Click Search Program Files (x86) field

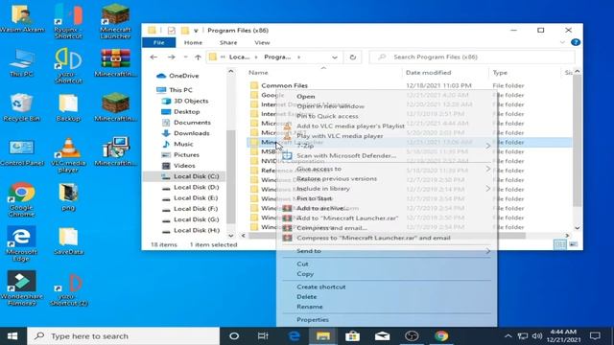[472, 57]
